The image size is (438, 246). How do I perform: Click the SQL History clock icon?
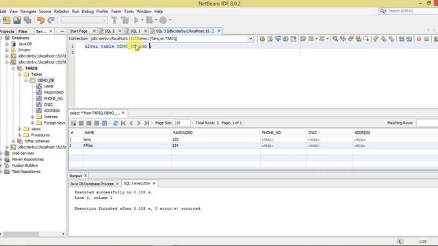tap(285, 39)
